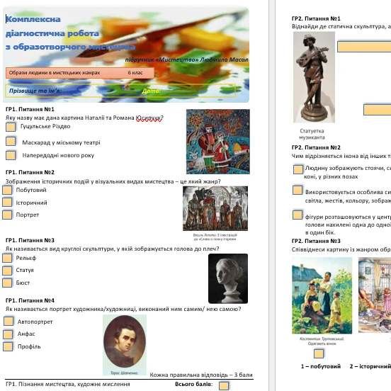Check the box beside 'фігури розташовуються у центрі'

pos(297,215)
